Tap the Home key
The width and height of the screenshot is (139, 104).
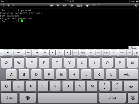tap(99, 53)
